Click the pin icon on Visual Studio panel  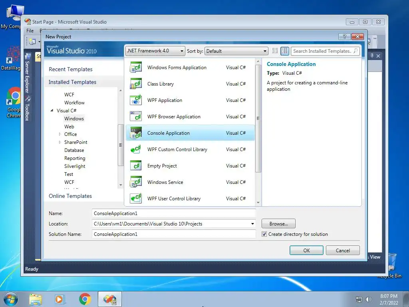click(372, 56)
